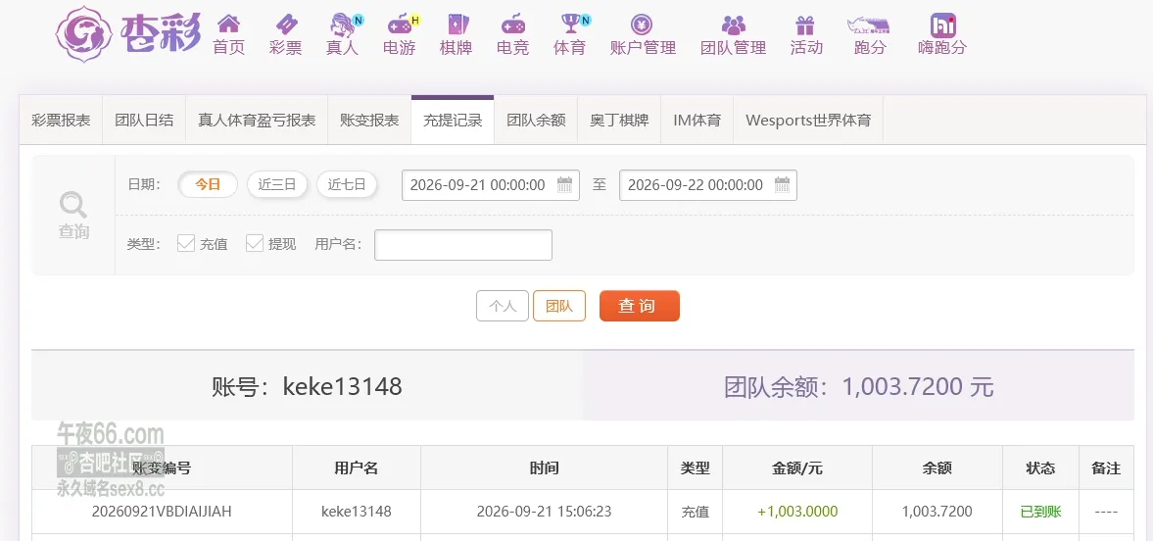This screenshot has width=1153, height=541.
Task: Open end date calendar picker
Action: point(782,185)
